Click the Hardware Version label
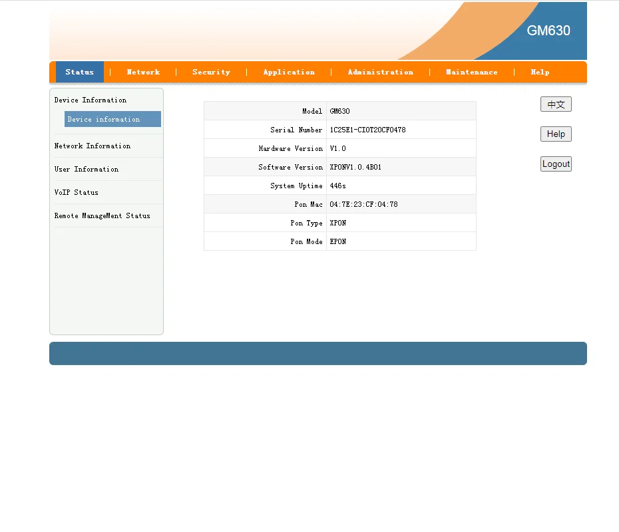 coord(291,149)
